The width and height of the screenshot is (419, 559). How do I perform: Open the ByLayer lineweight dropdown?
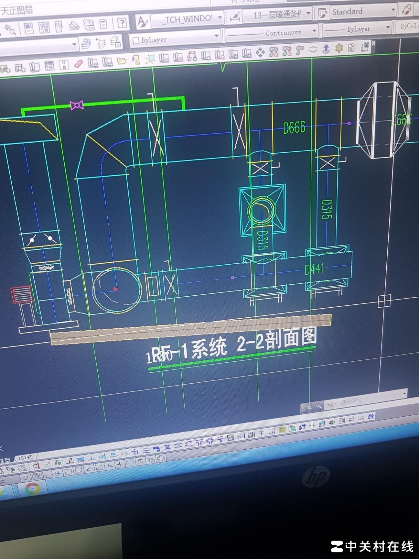coord(357,30)
